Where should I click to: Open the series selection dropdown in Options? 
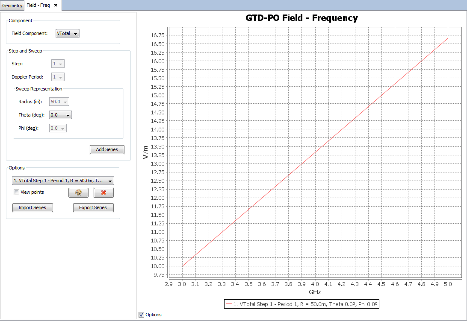click(63, 181)
